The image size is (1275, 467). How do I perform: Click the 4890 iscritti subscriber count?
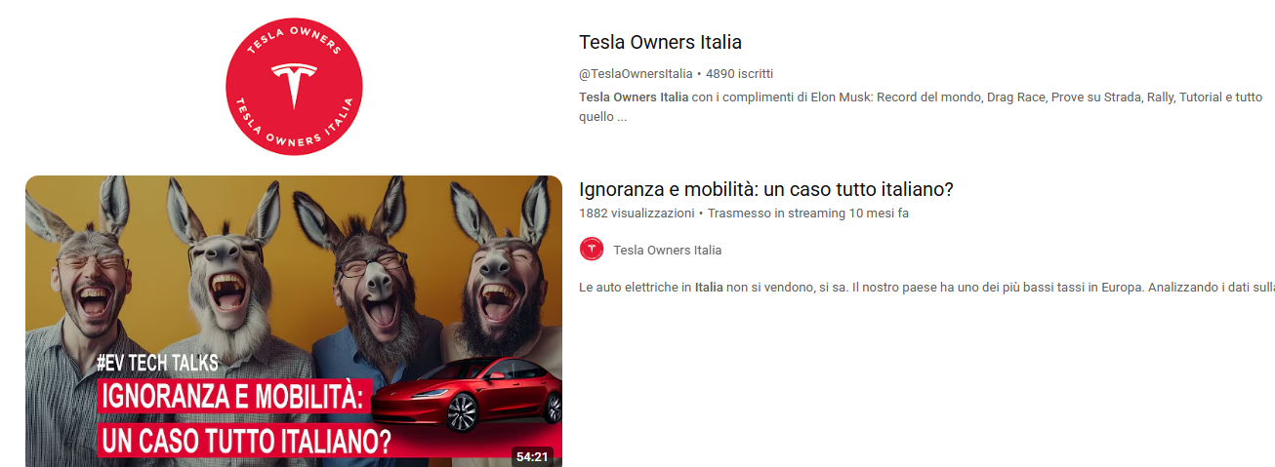739,73
